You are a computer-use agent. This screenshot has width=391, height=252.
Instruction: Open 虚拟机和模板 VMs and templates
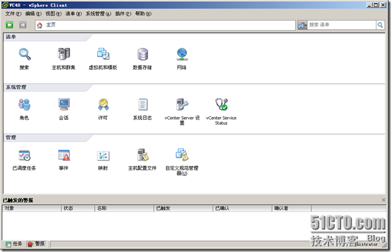point(103,54)
